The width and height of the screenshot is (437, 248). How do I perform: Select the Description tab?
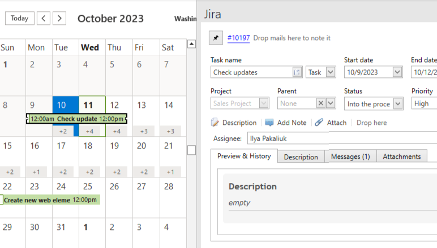pos(301,156)
